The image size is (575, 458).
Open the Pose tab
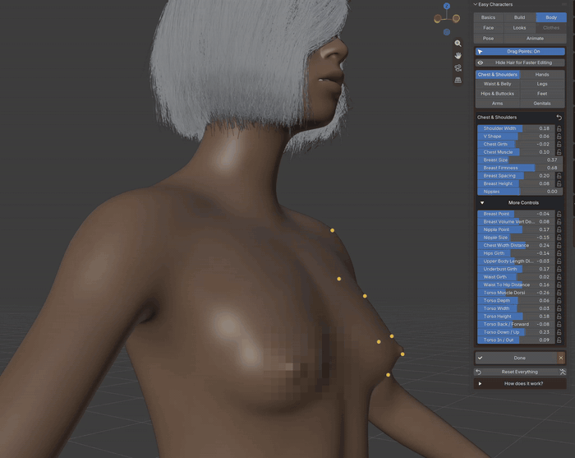(488, 38)
